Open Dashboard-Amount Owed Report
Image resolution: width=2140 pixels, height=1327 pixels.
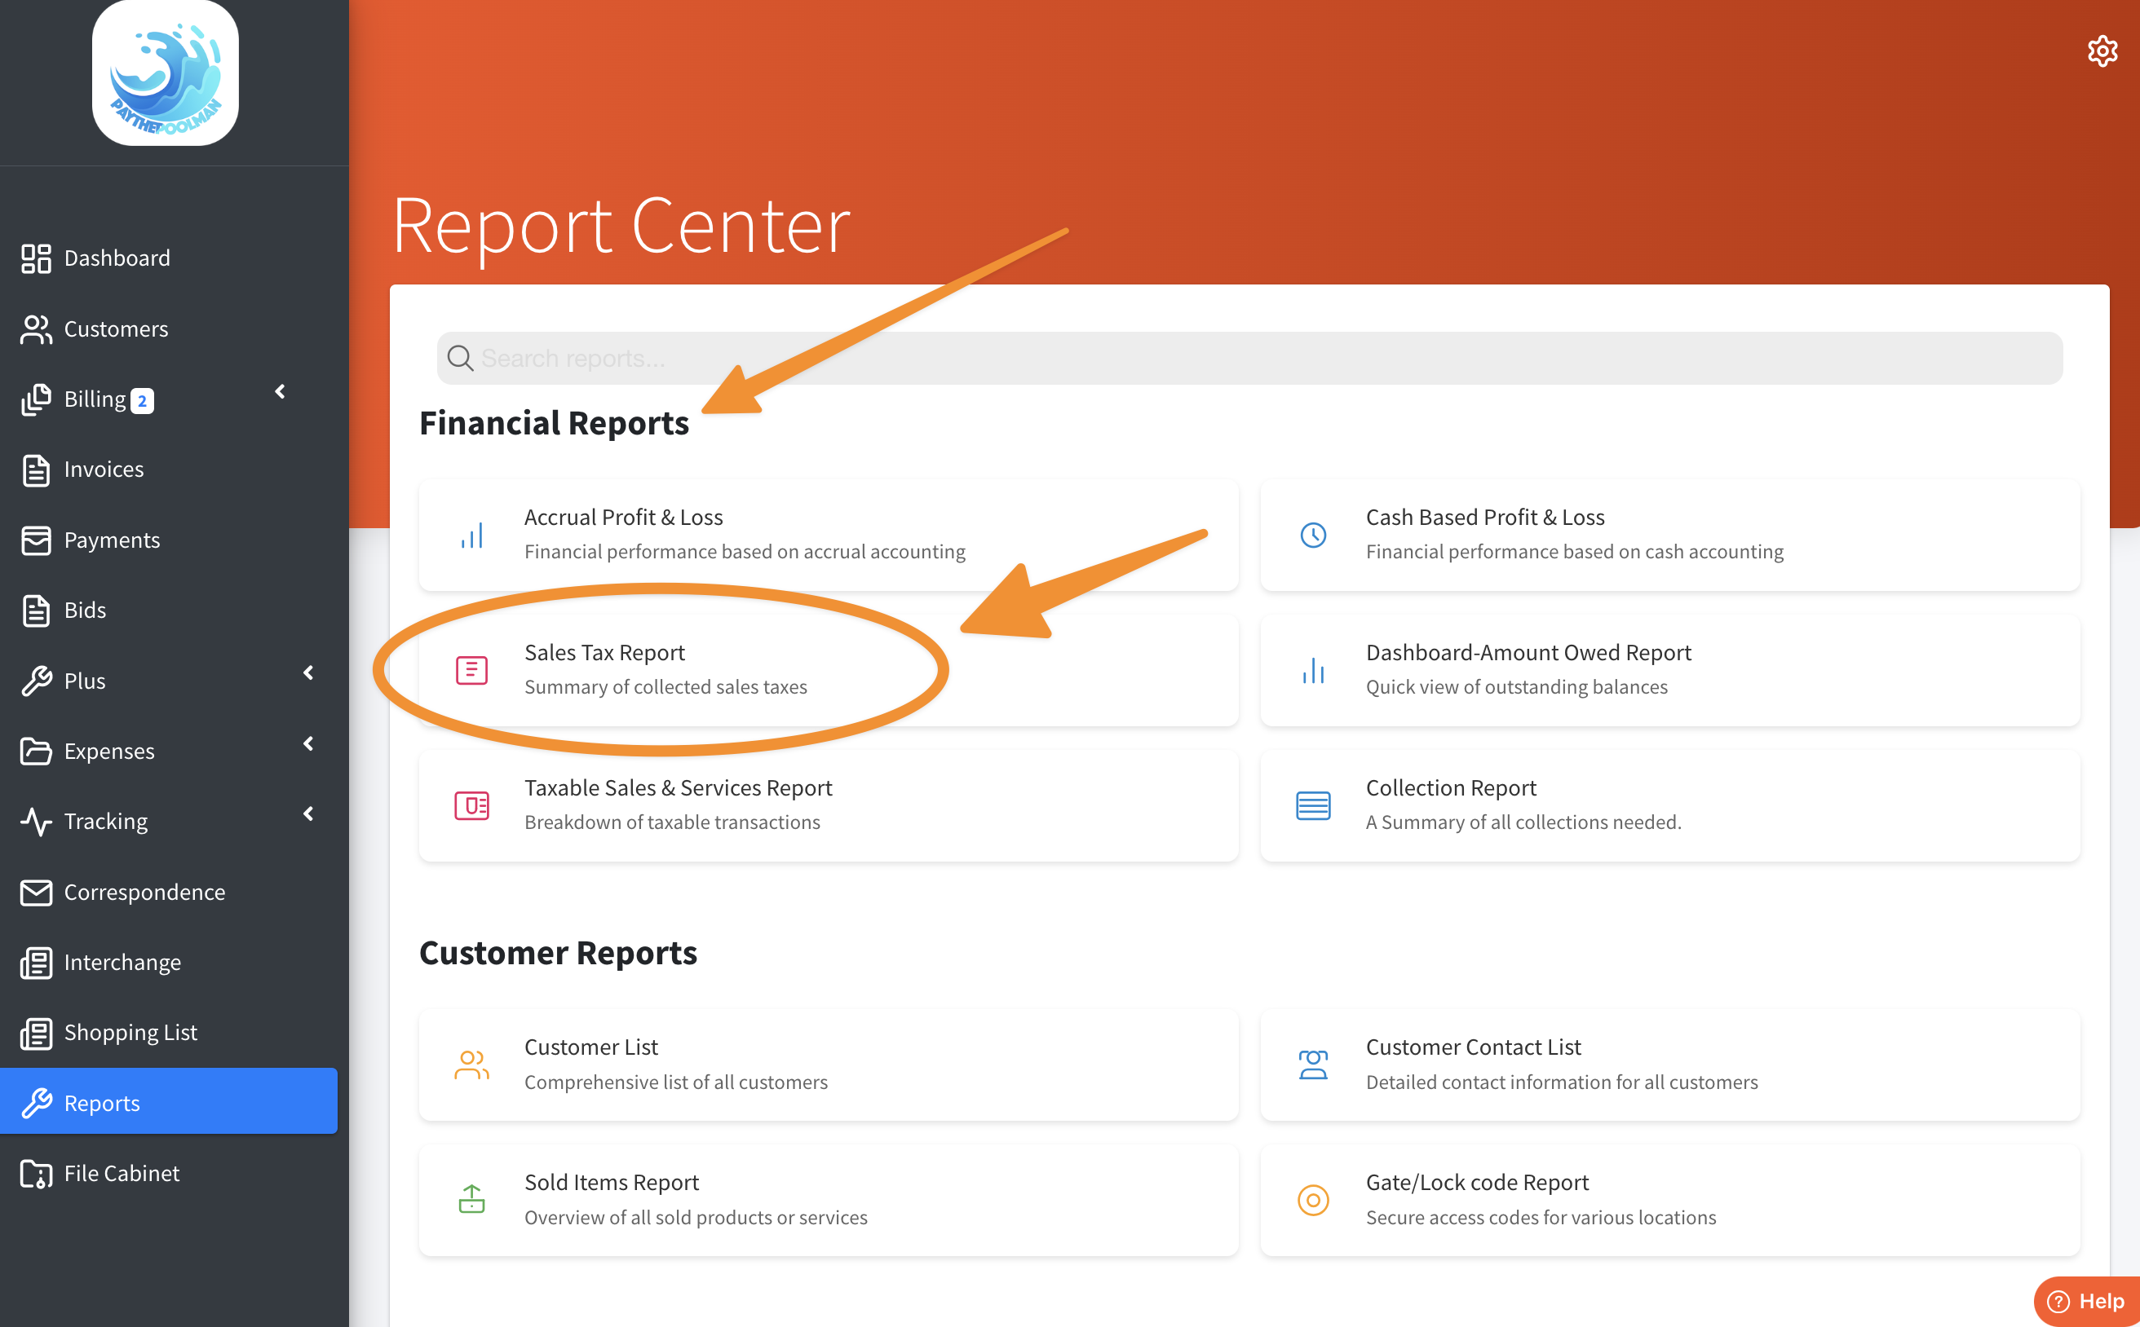(x=1669, y=671)
